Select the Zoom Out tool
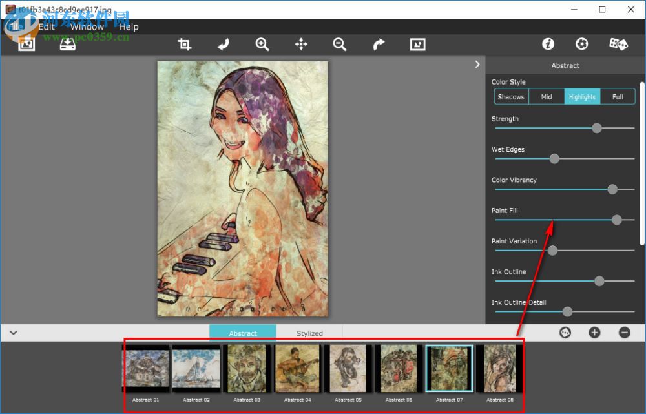 [x=339, y=44]
